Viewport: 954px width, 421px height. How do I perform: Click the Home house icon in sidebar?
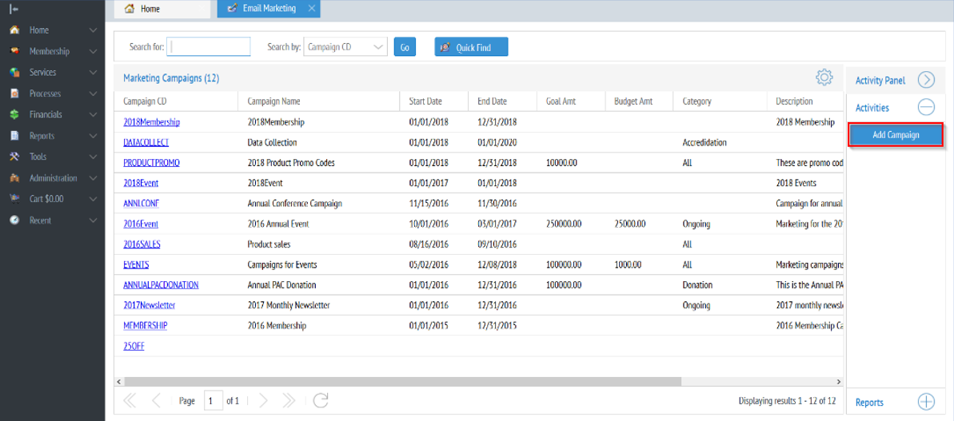pyautogui.click(x=14, y=30)
